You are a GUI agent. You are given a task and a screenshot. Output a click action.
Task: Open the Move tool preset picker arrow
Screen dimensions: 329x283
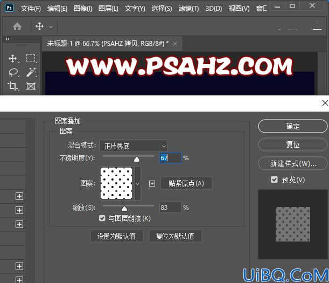[x=51, y=27]
